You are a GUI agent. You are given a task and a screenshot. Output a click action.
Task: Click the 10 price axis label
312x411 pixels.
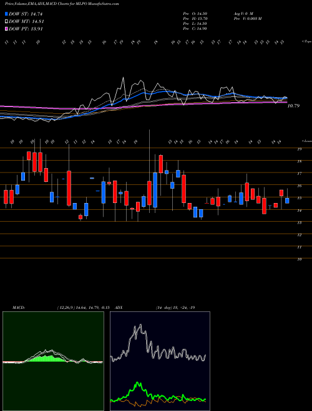coord(299,259)
